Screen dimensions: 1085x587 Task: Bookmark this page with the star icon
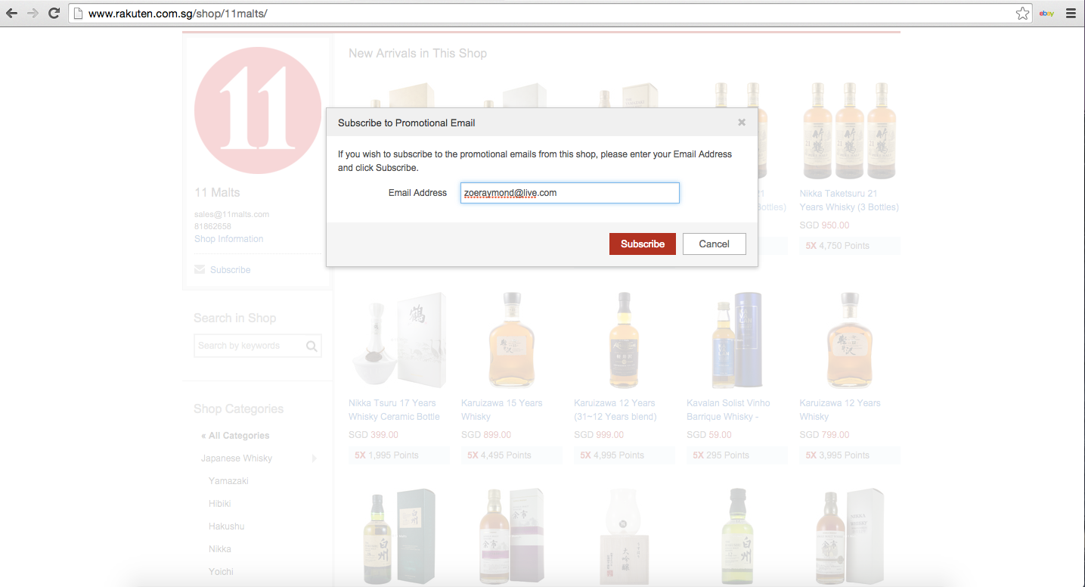pyautogui.click(x=1022, y=13)
